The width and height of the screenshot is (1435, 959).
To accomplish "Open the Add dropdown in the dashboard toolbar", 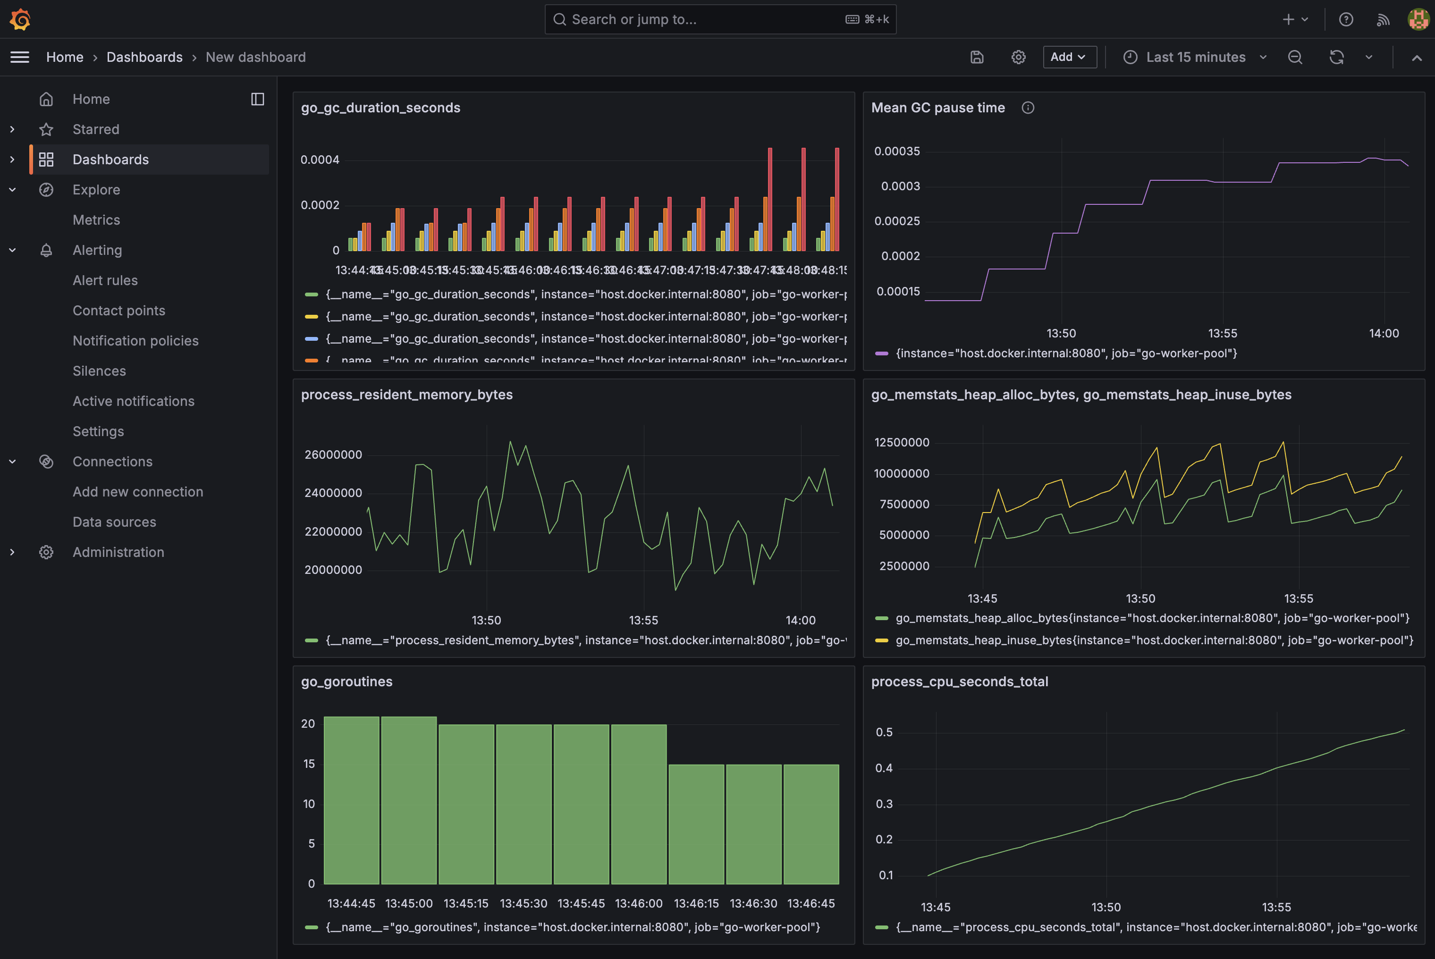I will tap(1069, 57).
